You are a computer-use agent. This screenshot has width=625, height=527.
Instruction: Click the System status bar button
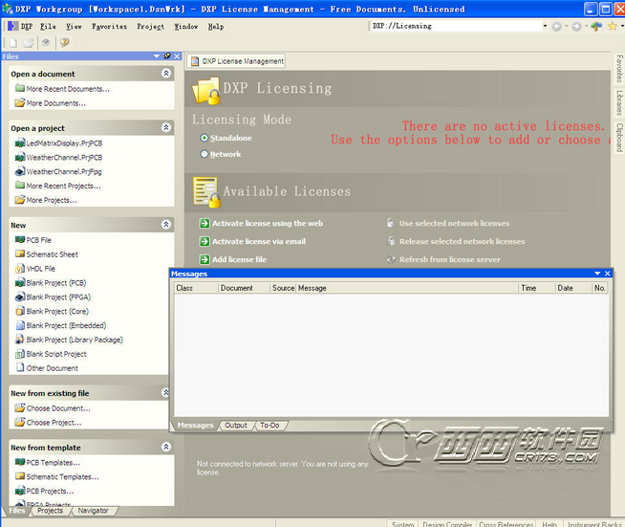click(x=402, y=523)
